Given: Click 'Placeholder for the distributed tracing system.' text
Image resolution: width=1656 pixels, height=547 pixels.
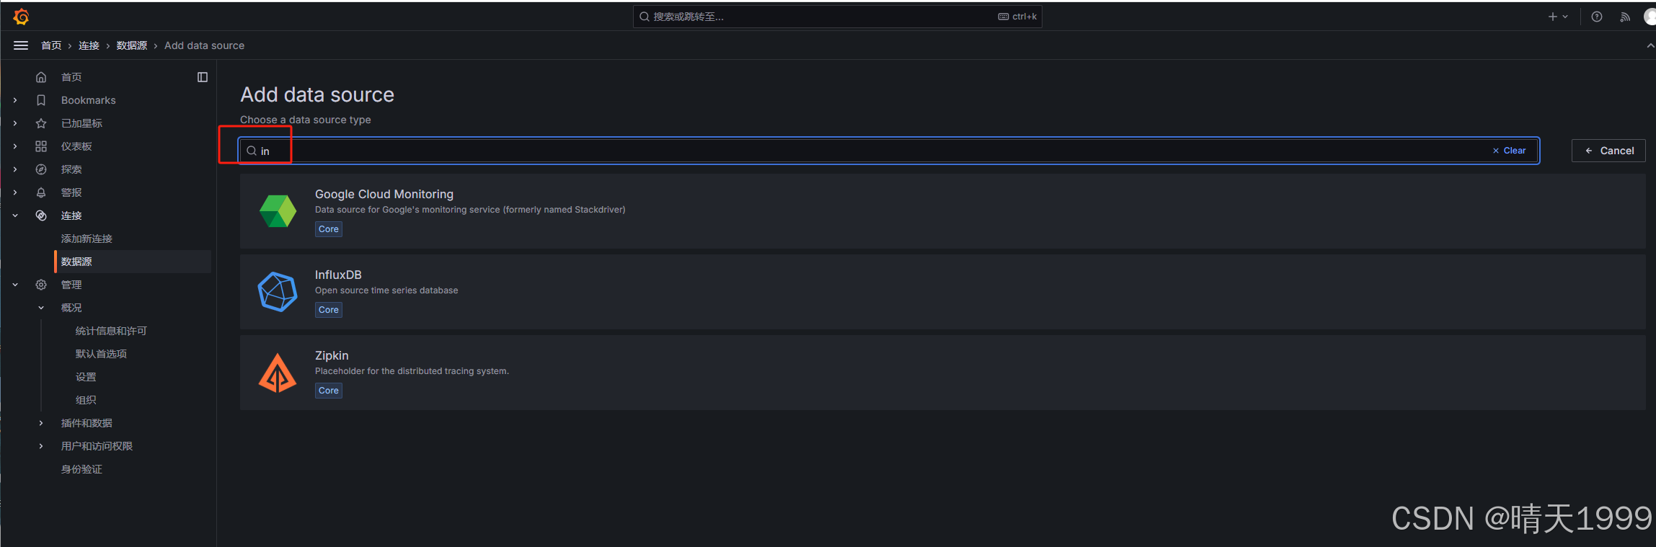Looking at the screenshot, I should (412, 371).
